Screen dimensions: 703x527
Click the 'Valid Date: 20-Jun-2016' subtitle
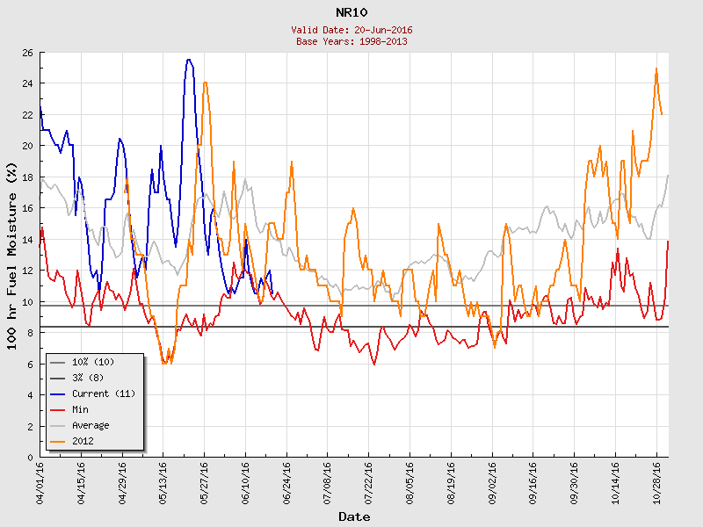point(353,30)
